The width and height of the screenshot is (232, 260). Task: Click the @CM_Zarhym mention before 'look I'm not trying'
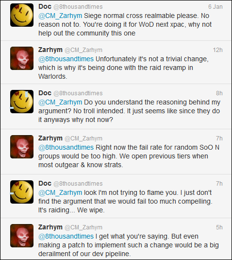[x=60, y=192]
